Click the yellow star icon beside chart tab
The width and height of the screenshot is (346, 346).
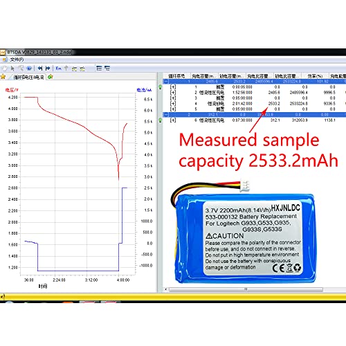tap(3, 76)
